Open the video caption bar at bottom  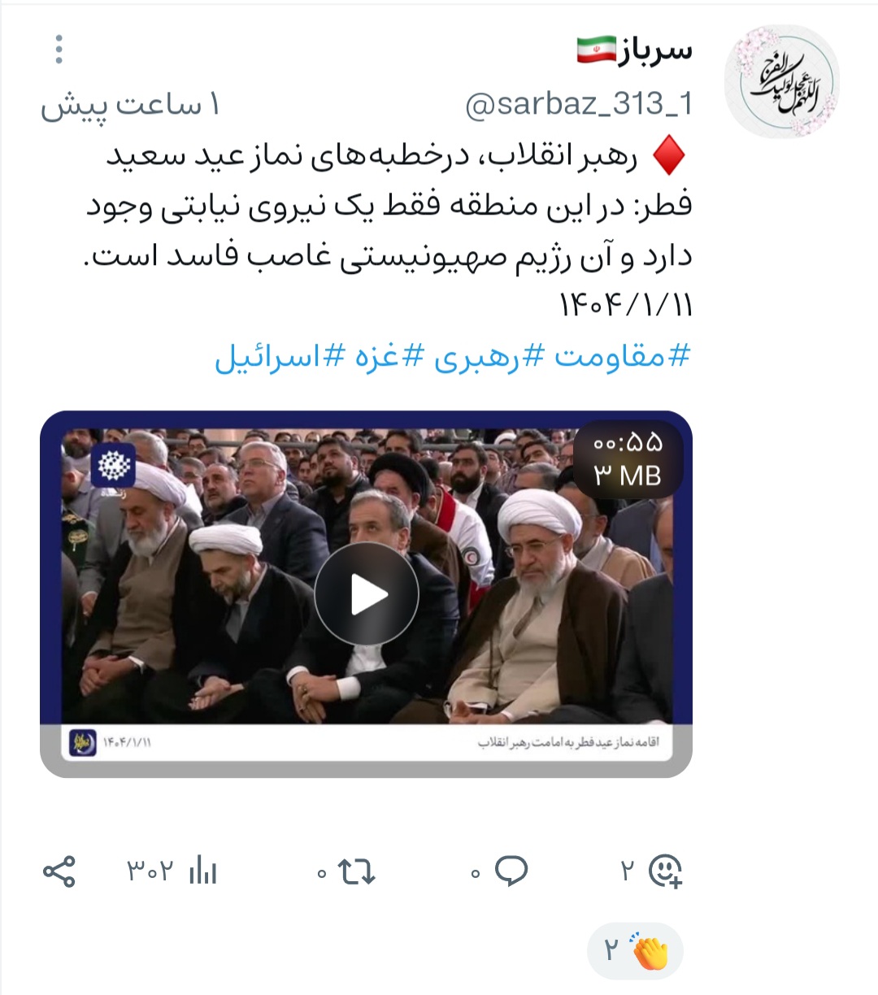(x=367, y=742)
